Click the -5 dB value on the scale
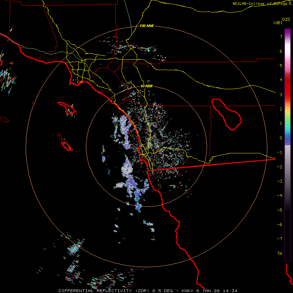This screenshot has height=293, width=293. pyautogui.click(x=280, y=210)
